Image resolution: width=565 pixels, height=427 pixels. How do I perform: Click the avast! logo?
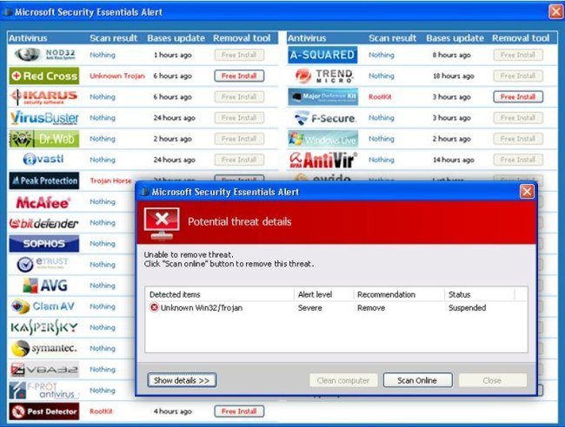click(43, 160)
